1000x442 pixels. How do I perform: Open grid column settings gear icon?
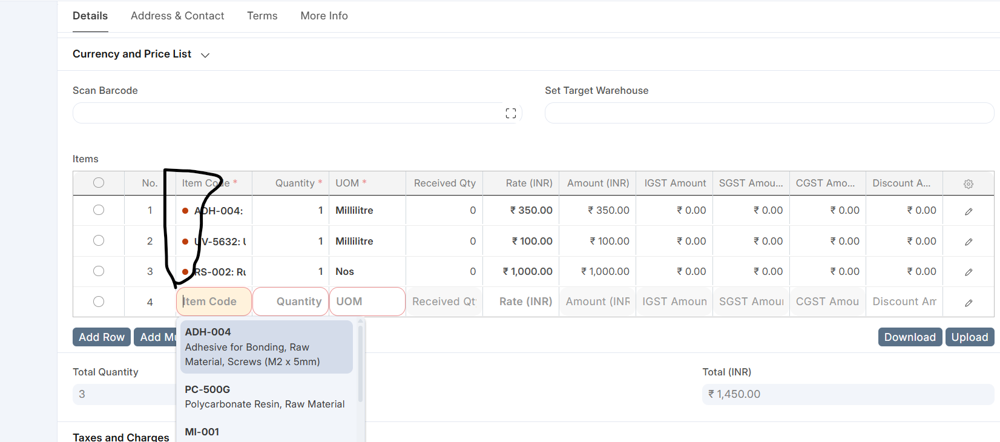(968, 183)
